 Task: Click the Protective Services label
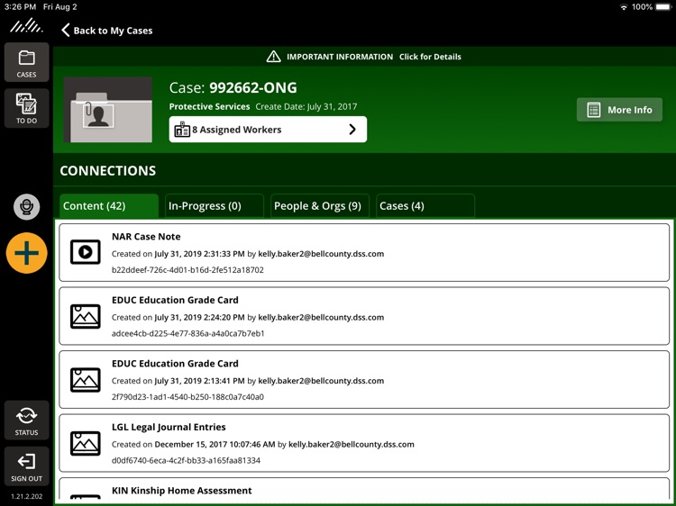pyautogui.click(x=209, y=106)
